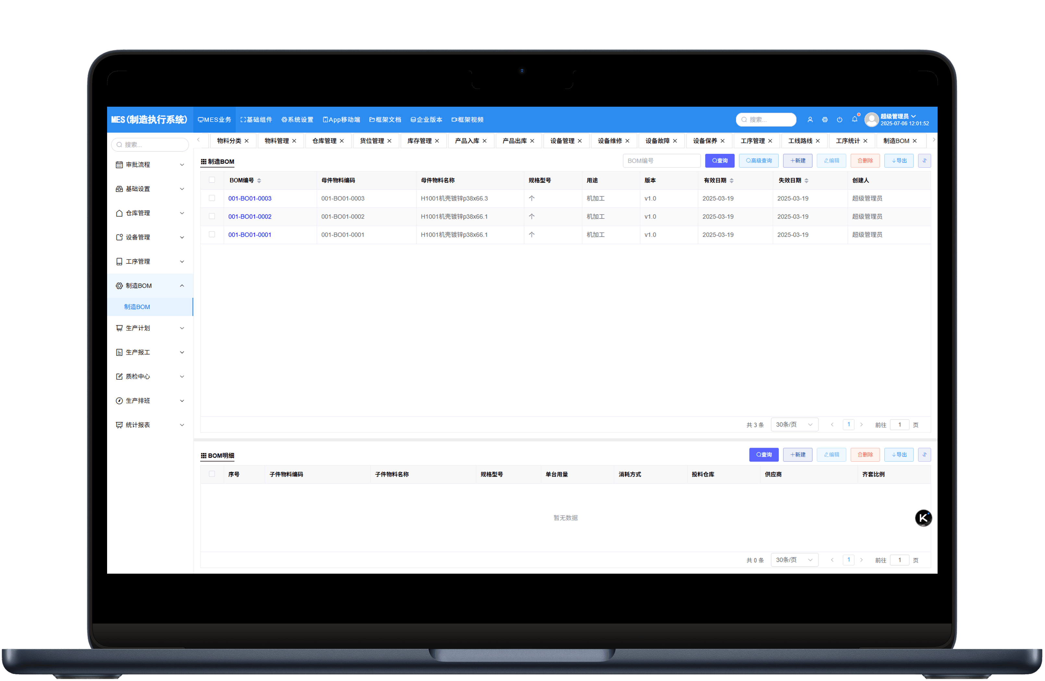Click 查询 button in 制造BOM toolbar
This screenshot has width=1045, height=681.
719,161
